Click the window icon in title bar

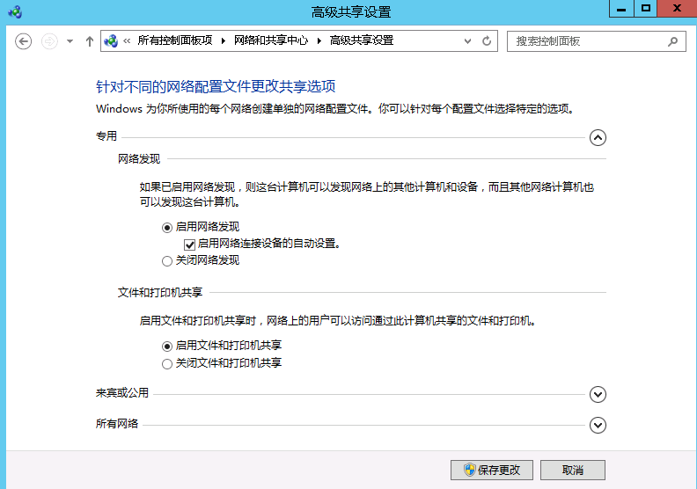point(14,11)
